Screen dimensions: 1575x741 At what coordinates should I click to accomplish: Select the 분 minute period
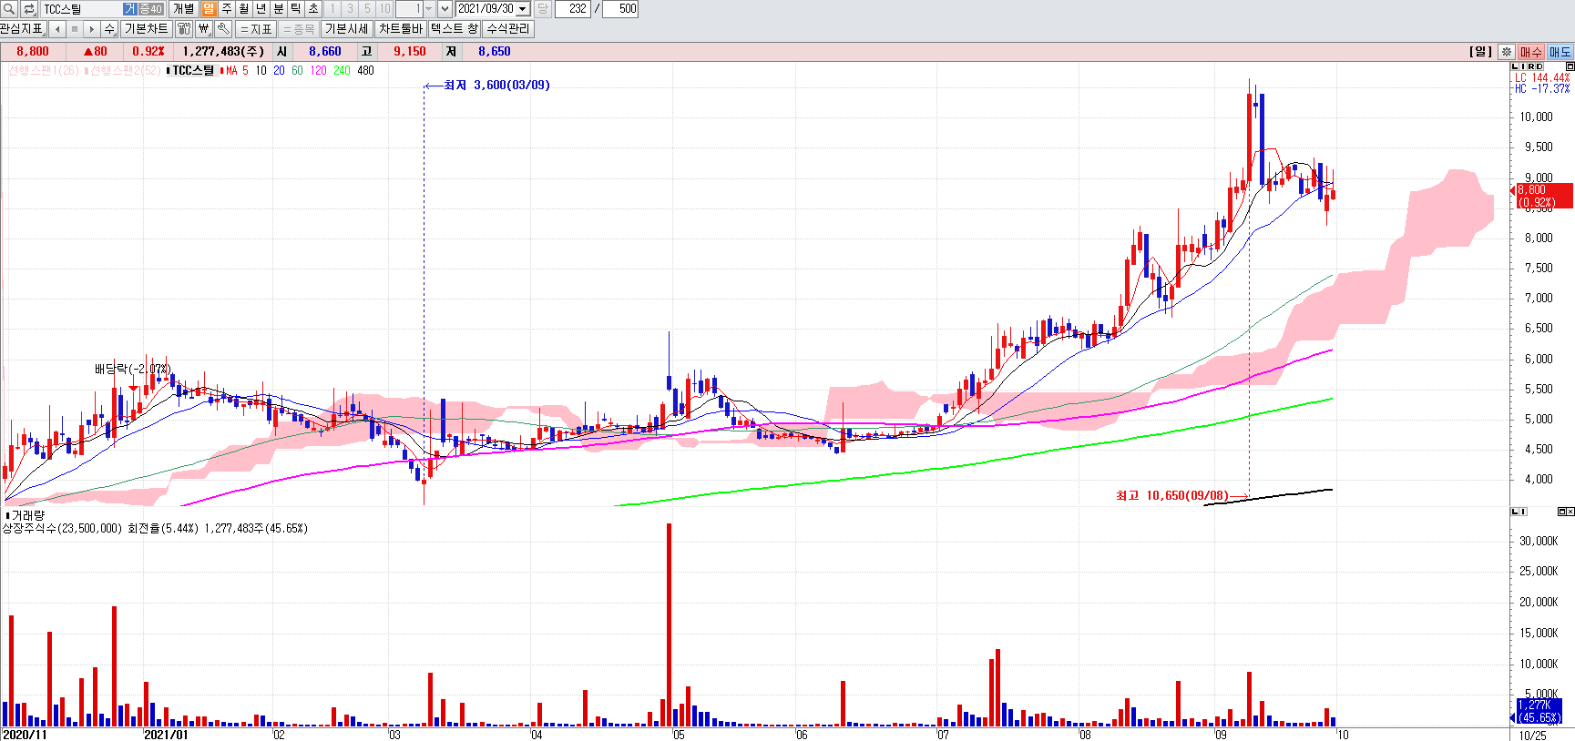click(279, 9)
